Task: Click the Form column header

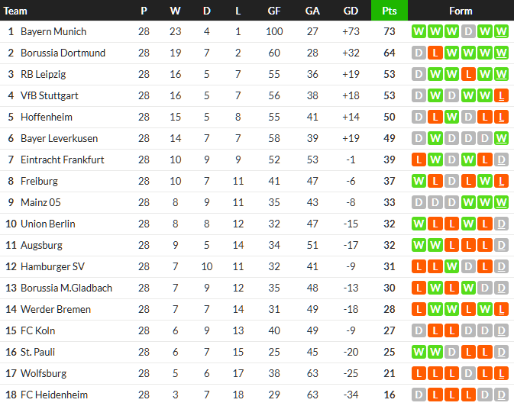Action: point(461,11)
